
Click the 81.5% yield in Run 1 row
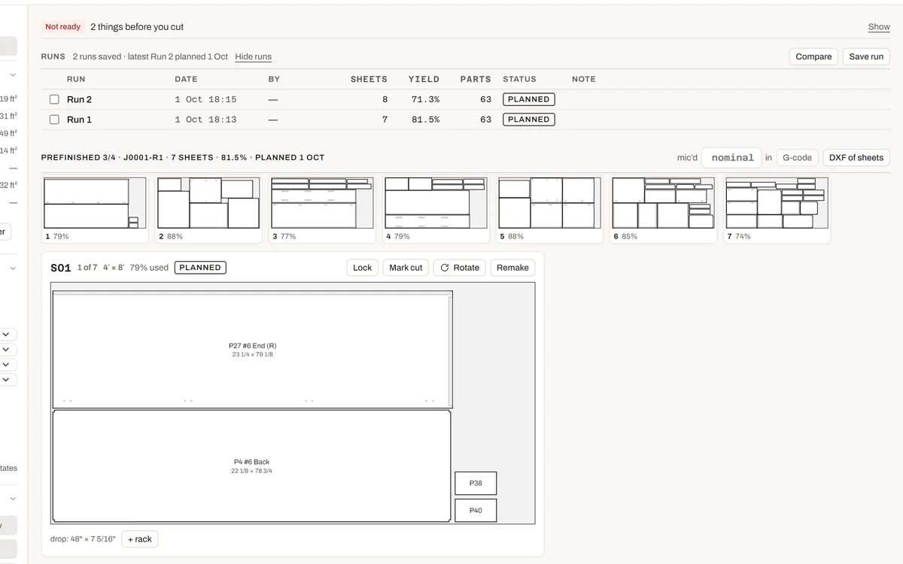pyautogui.click(x=426, y=120)
